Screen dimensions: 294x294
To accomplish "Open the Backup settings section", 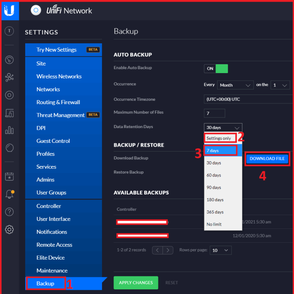I will (63, 283).
